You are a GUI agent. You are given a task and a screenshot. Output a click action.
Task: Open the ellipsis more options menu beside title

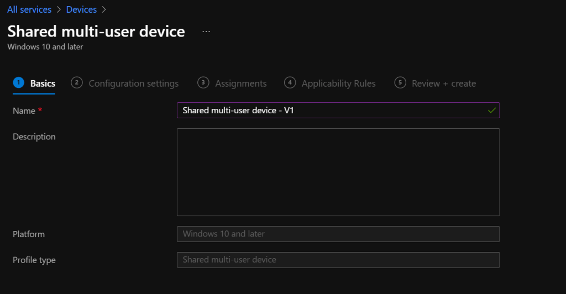[x=206, y=32]
